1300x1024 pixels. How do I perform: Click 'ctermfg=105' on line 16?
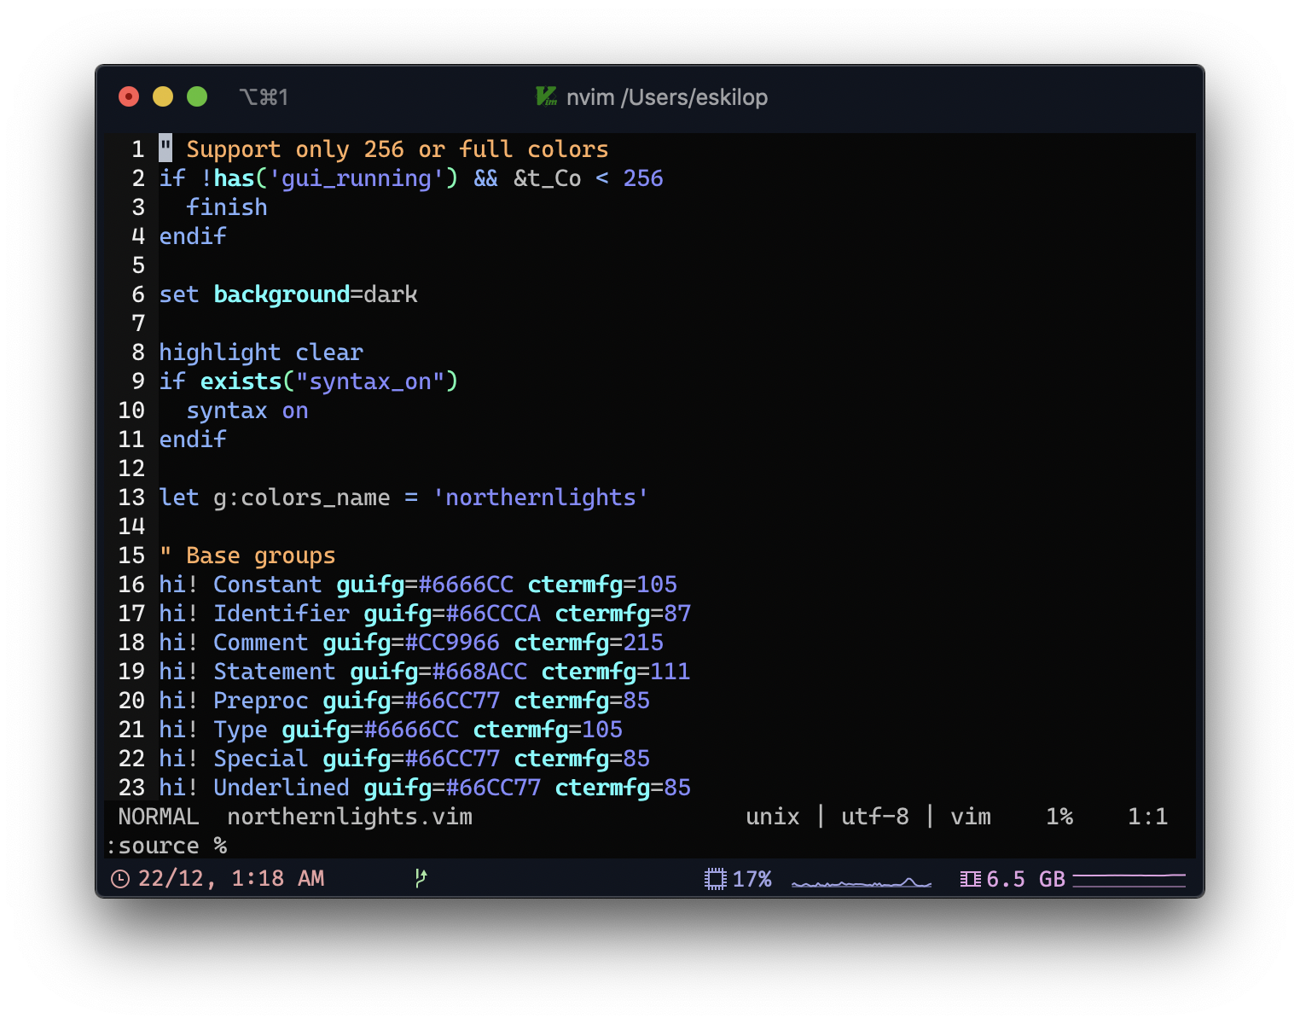click(602, 585)
